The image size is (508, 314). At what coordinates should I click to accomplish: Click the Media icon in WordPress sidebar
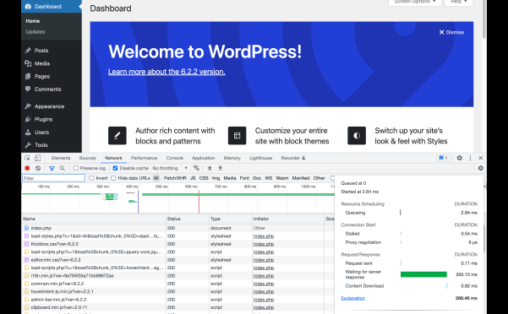click(x=28, y=63)
